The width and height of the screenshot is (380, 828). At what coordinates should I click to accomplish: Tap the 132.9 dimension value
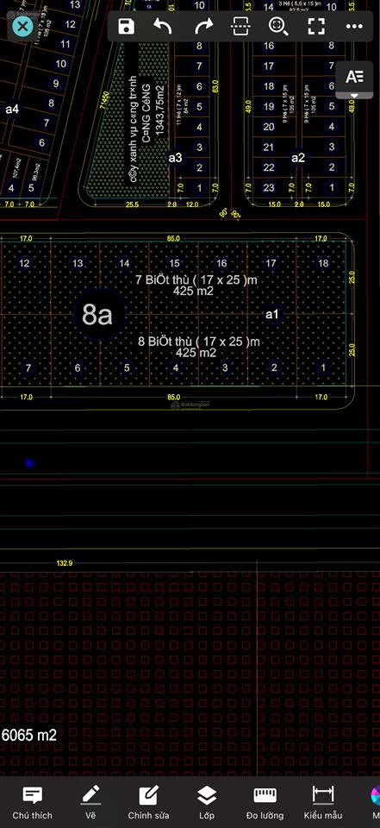tap(65, 563)
